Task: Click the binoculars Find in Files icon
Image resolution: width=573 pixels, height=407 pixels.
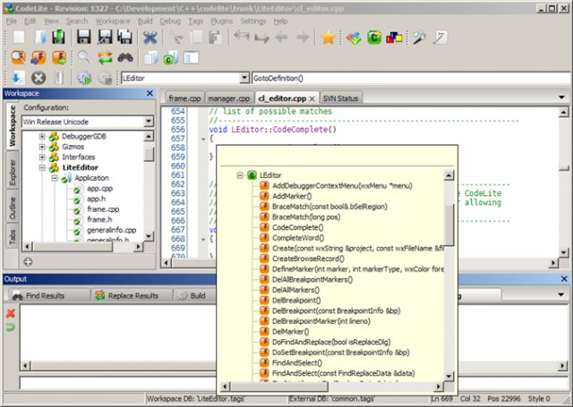Action: tap(125, 57)
